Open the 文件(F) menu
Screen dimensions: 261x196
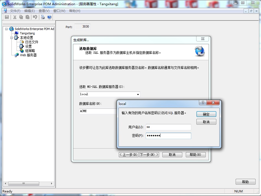point(15,11)
